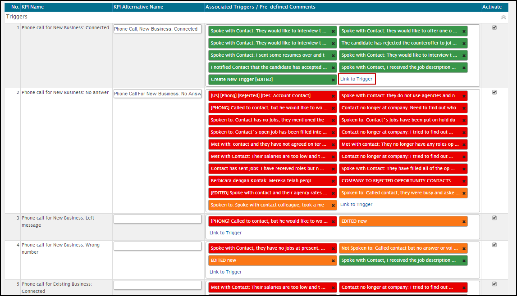Remove 'Contact has no jobs, they mentioned the' tag
517x296 pixels.
coord(334,121)
